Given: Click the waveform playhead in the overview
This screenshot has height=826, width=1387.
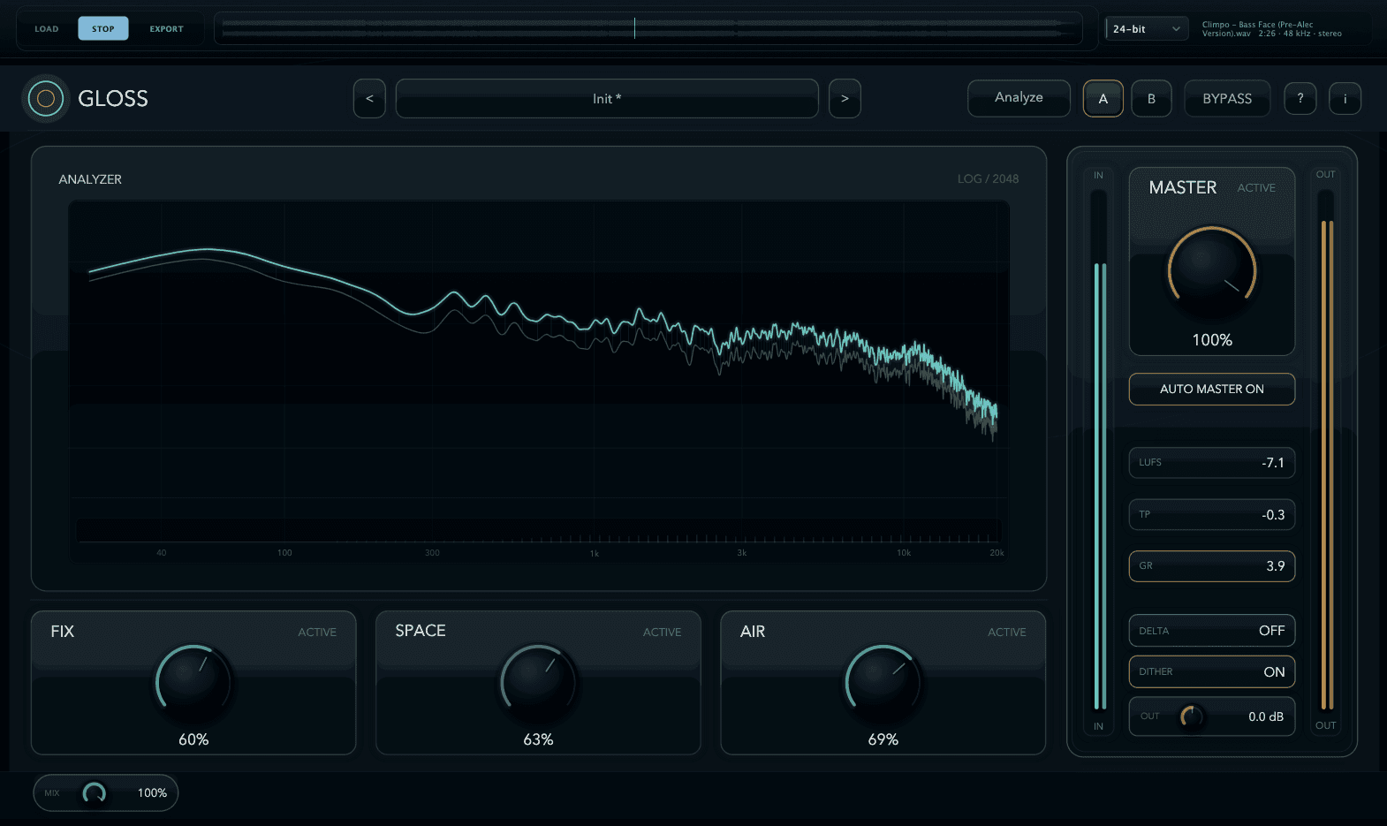Looking at the screenshot, I should click(634, 28).
